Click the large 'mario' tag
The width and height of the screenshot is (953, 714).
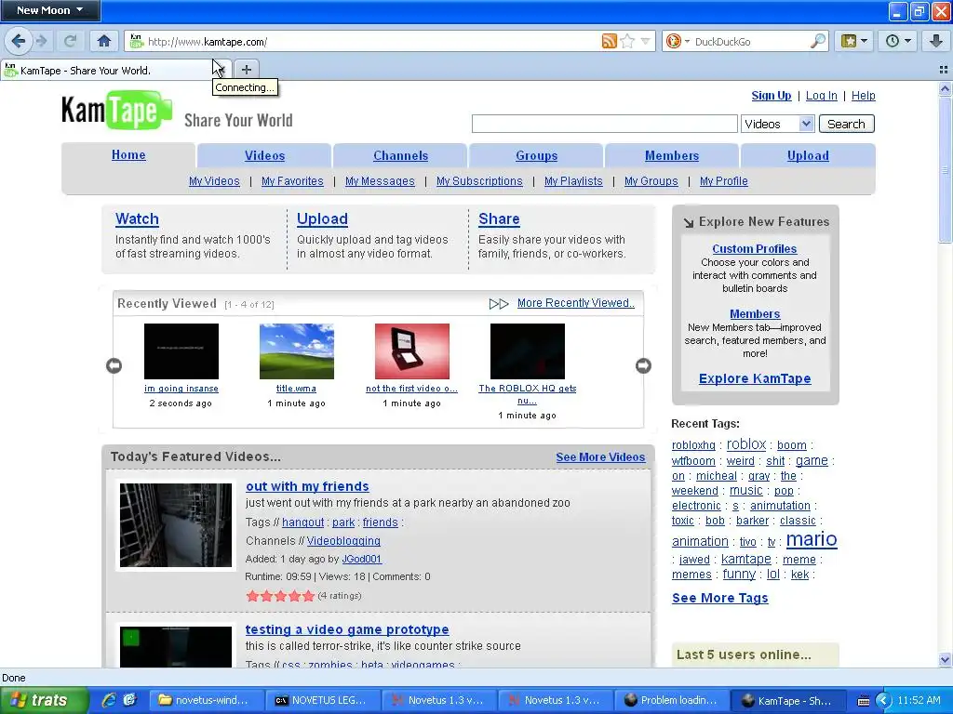pos(812,539)
